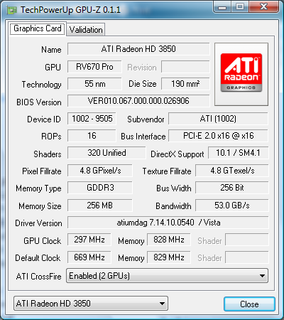
Task: Click the Device ID field 1002 - 9505
Action: click(92, 119)
